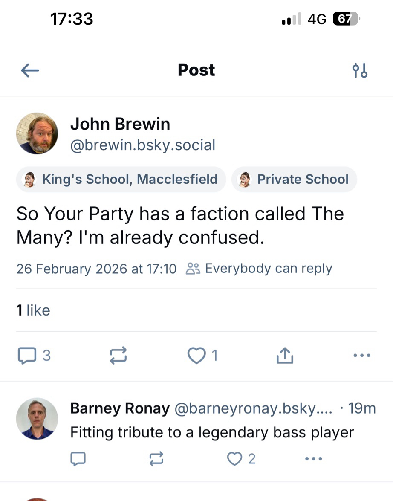Open thread view settings sliders icon
The width and height of the screenshot is (393, 501).
point(360,70)
